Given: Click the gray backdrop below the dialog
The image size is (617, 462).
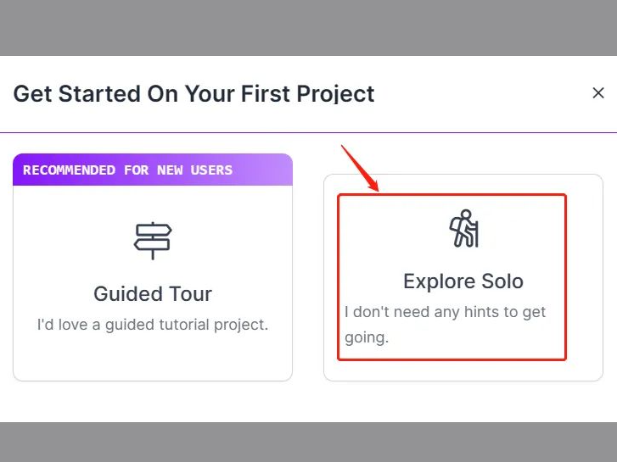Looking at the screenshot, I should point(308,442).
